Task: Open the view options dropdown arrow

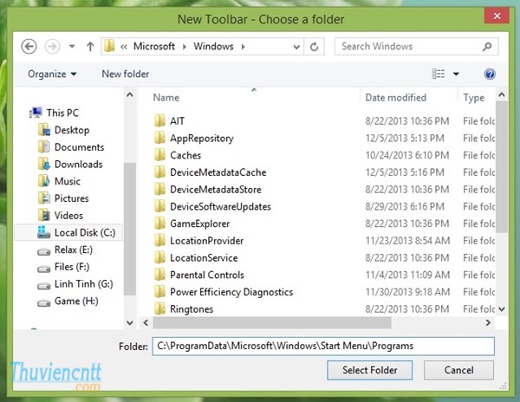Action: click(x=456, y=74)
